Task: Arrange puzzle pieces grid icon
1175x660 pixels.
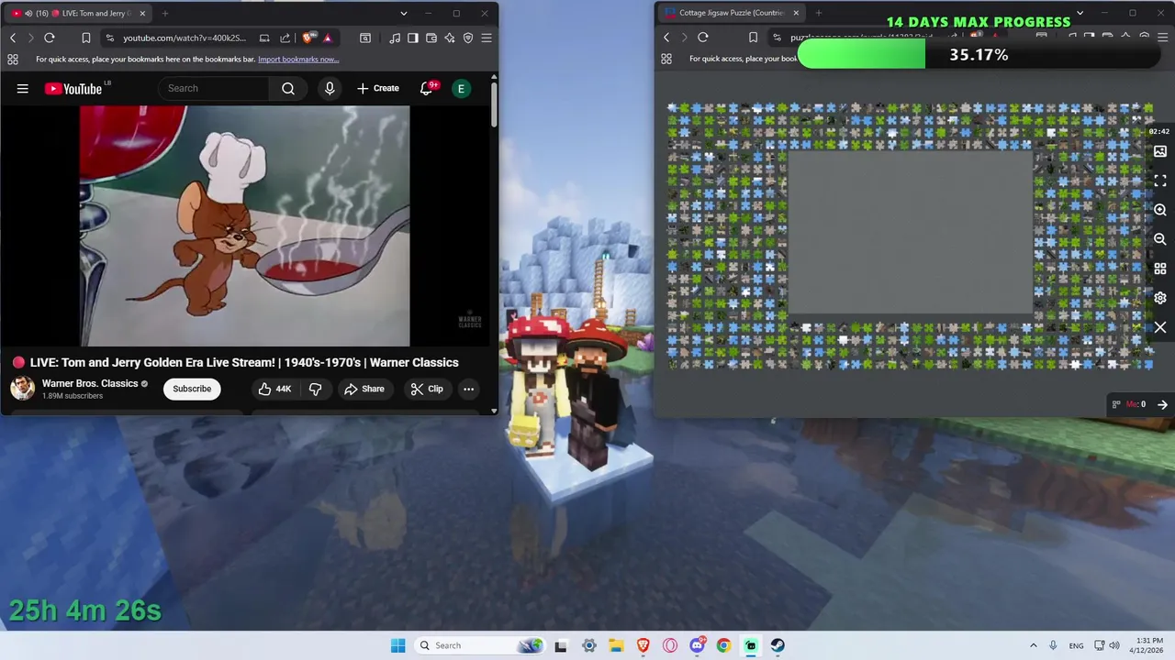Action: point(1160,269)
